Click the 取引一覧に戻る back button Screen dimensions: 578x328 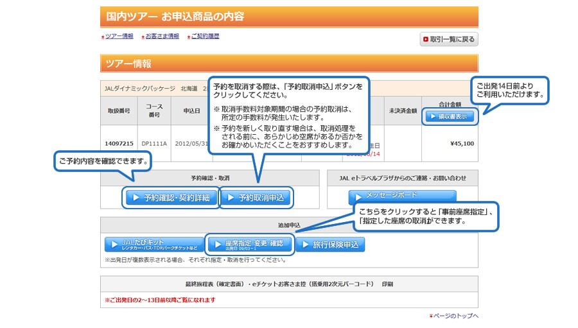pyautogui.click(x=449, y=39)
